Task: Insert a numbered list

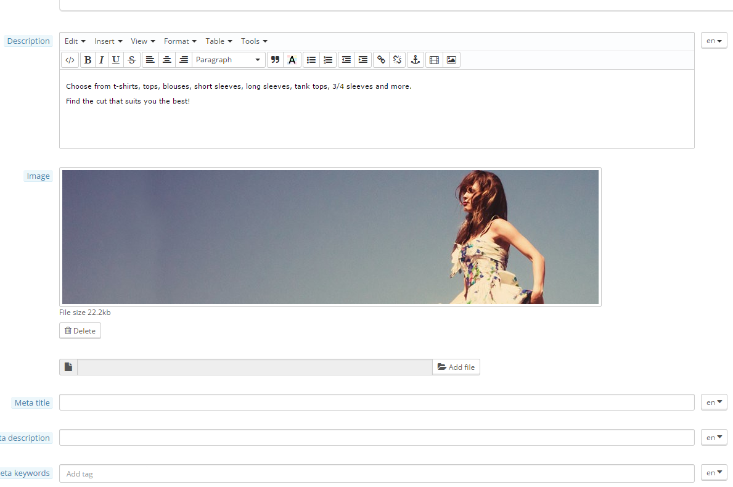Action: pos(328,60)
